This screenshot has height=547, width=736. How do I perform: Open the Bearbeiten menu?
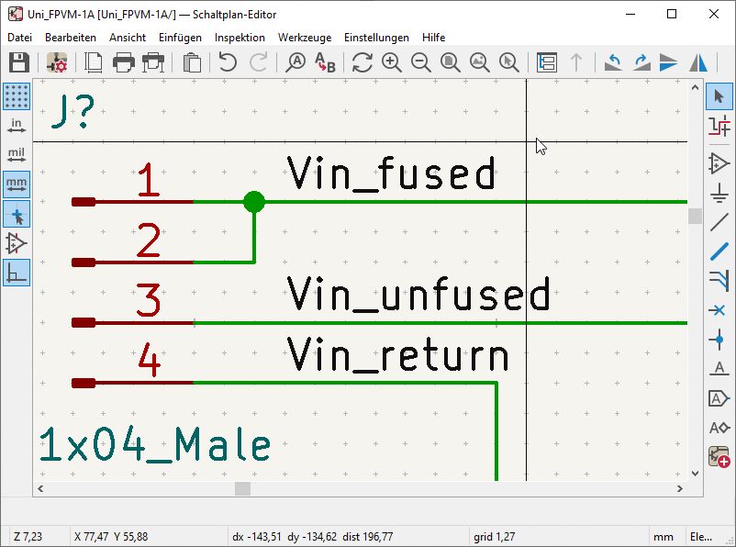[x=71, y=37]
